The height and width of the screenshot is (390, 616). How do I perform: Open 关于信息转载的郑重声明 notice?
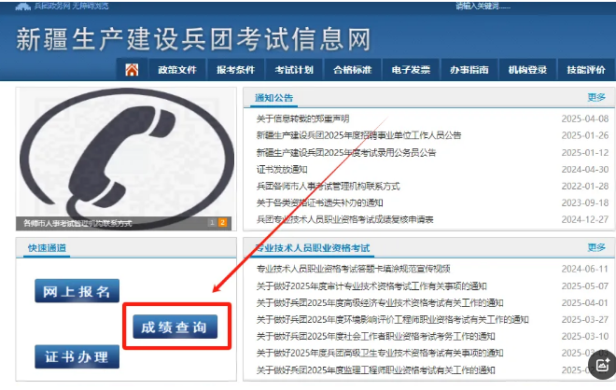tap(303, 118)
